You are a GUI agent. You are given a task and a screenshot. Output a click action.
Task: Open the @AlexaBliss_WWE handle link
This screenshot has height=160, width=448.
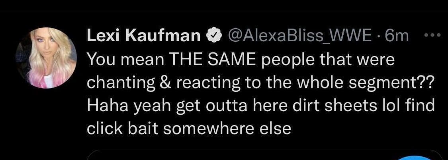(x=299, y=37)
